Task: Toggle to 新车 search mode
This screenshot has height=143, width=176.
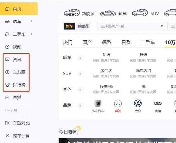Action: coord(69,26)
